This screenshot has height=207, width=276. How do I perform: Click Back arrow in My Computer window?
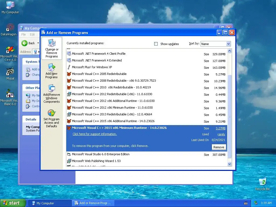pos(25,43)
